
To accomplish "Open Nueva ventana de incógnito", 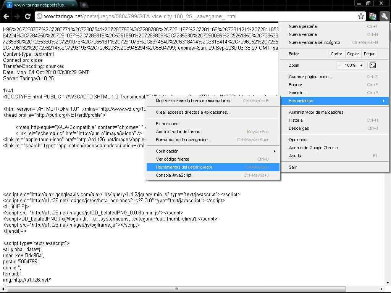I will coord(334,42).
